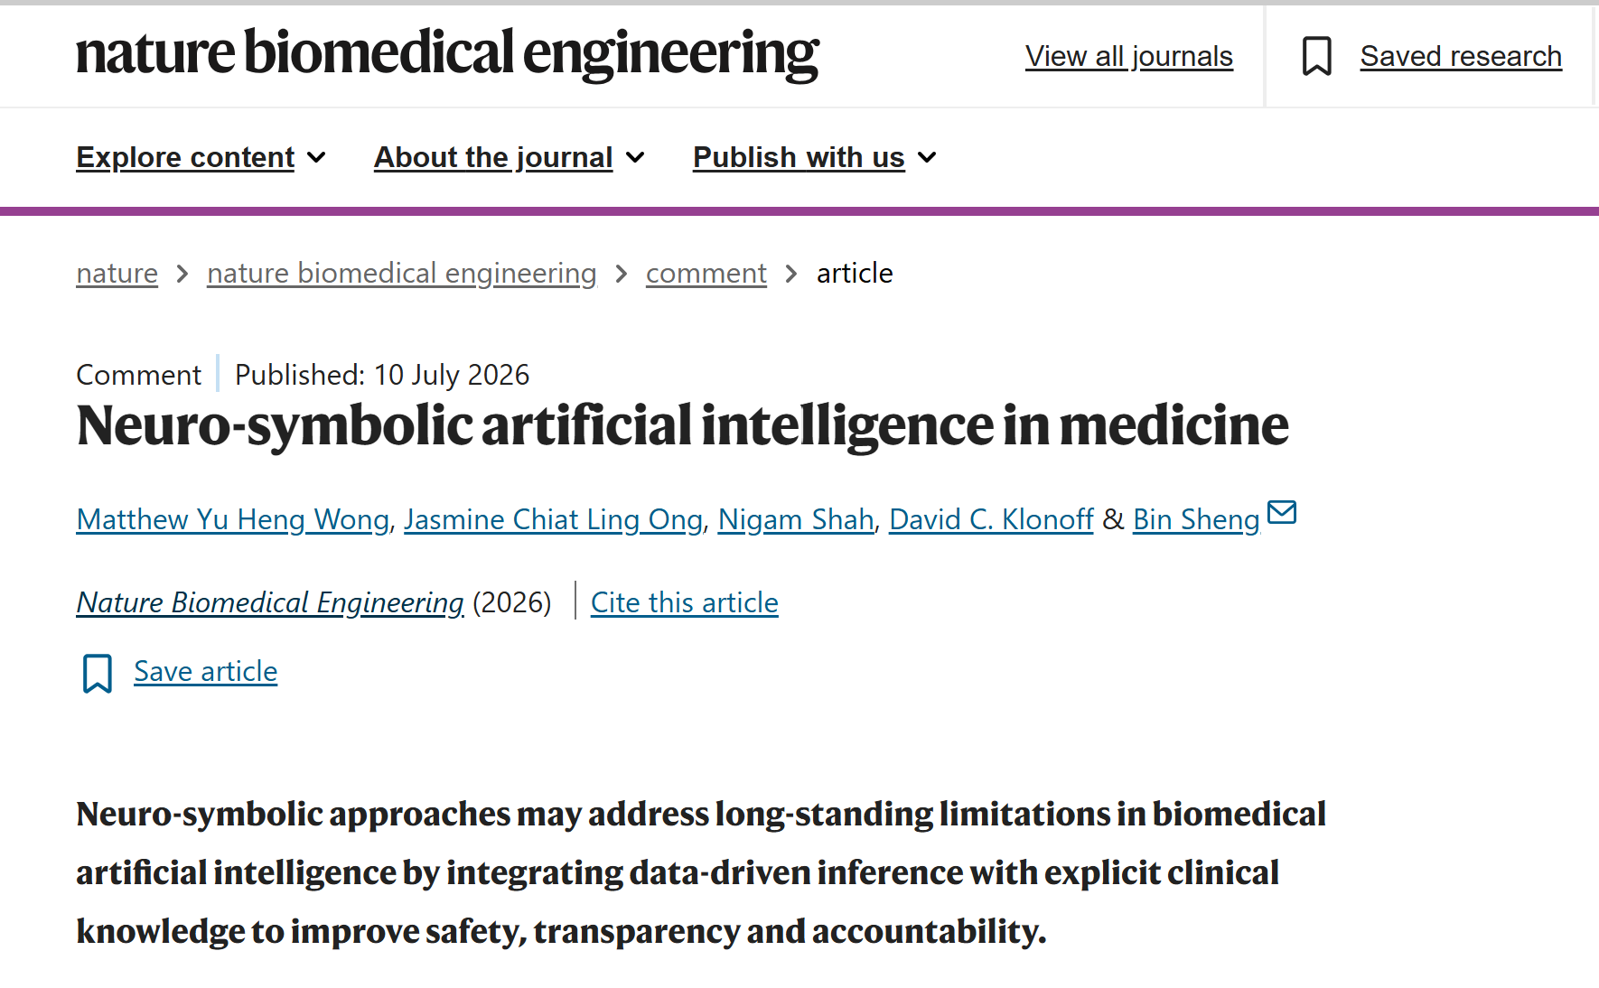
Task: Go to the nature breadcrumb link
Action: point(117,273)
